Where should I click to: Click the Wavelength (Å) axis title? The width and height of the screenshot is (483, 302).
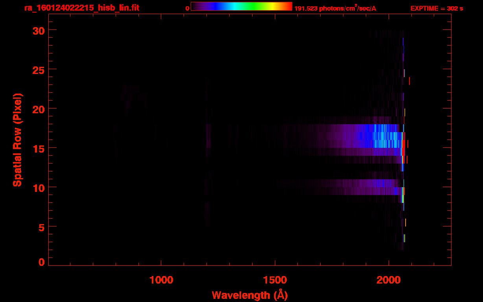pos(250,295)
